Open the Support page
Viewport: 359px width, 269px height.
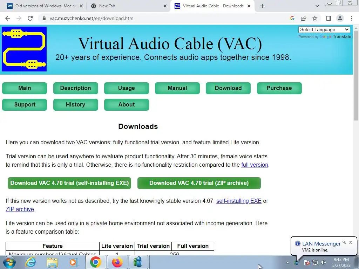pyautogui.click(x=25, y=104)
